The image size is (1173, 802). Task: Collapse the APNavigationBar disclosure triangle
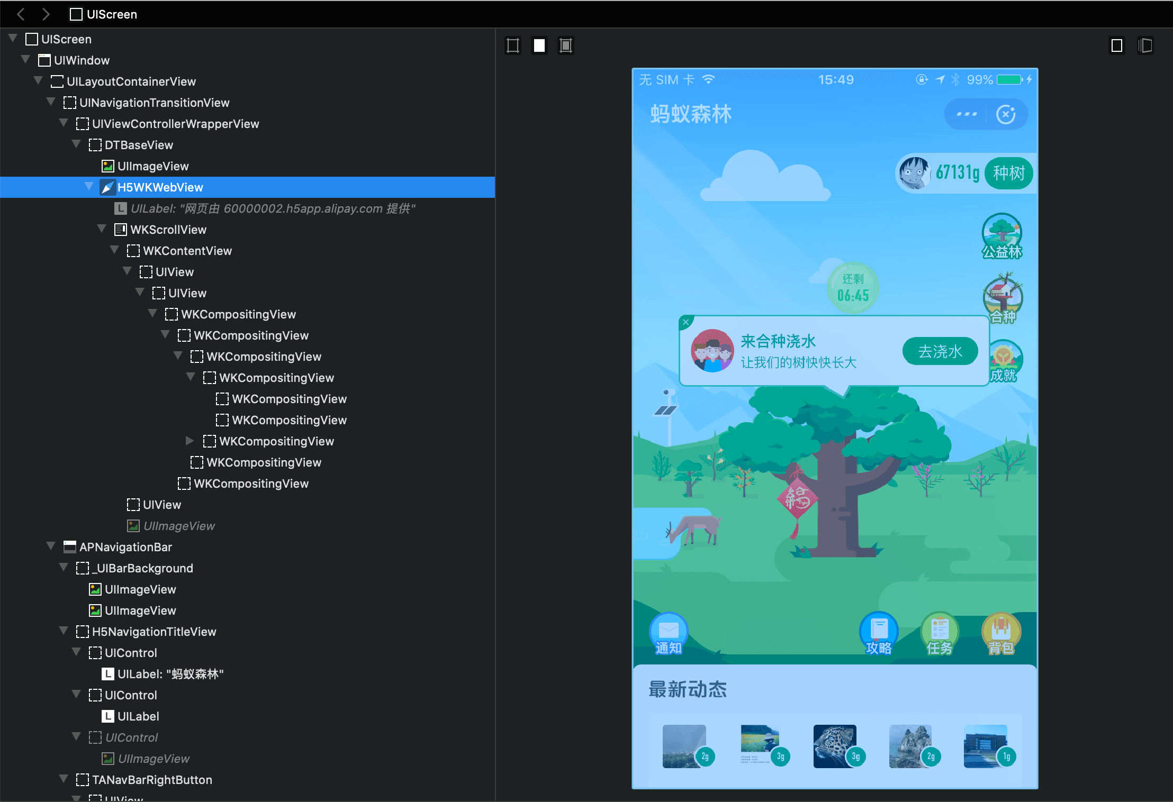51,546
